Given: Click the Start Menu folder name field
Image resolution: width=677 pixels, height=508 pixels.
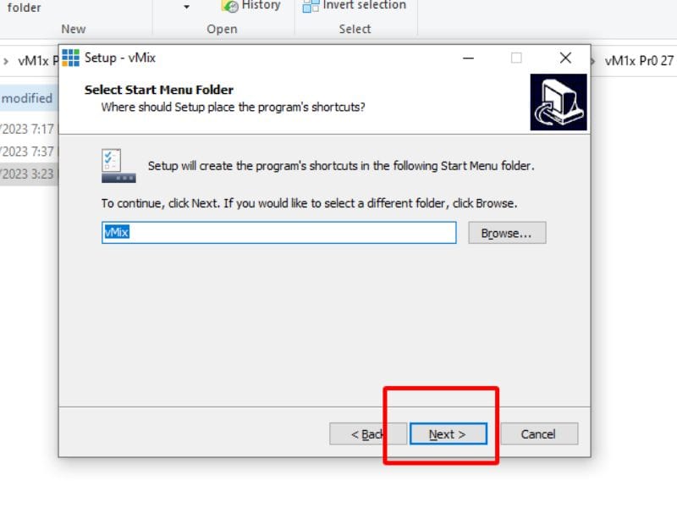Looking at the screenshot, I should pos(279,233).
